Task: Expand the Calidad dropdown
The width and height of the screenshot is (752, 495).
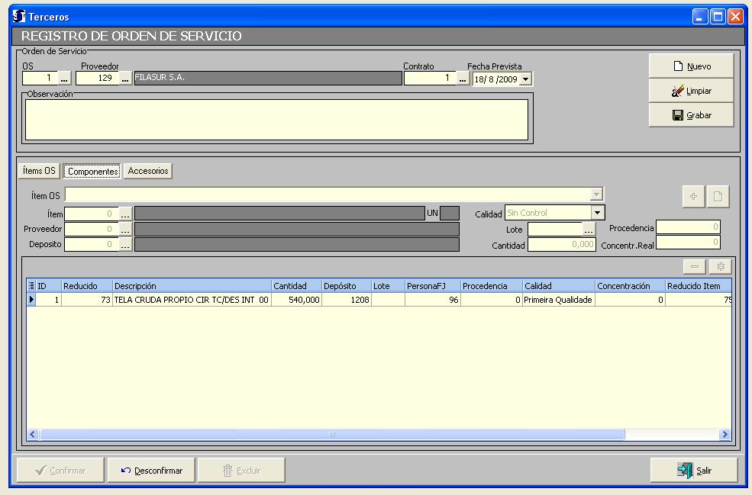Action: click(x=598, y=214)
